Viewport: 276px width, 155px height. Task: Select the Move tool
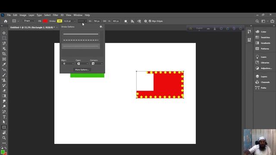tap(4, 33)
